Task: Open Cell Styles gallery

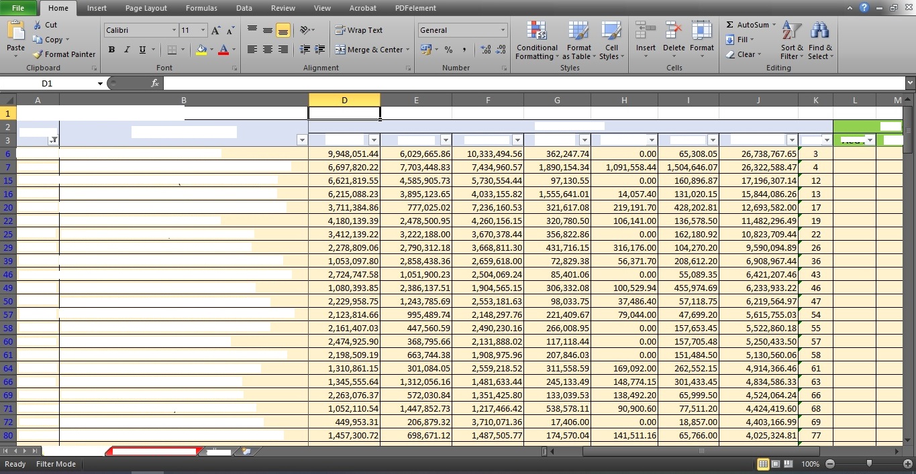Action: [x=611, y=40]
